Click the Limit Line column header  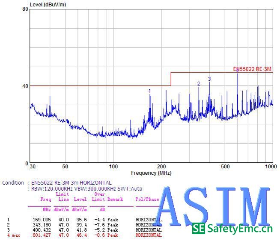coord(63,197)
